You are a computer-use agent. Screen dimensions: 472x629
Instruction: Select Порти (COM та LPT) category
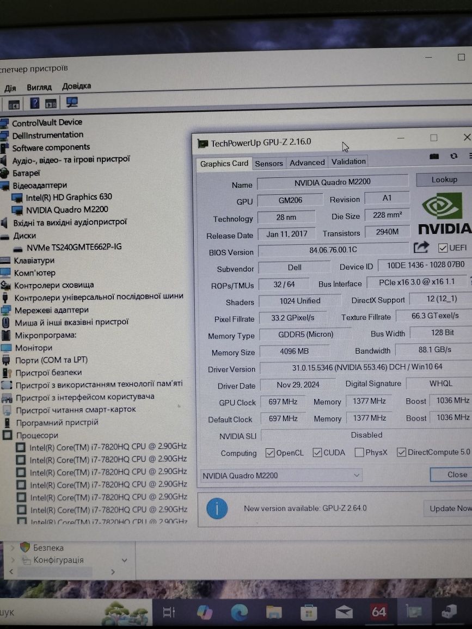(x=51, y=360)
